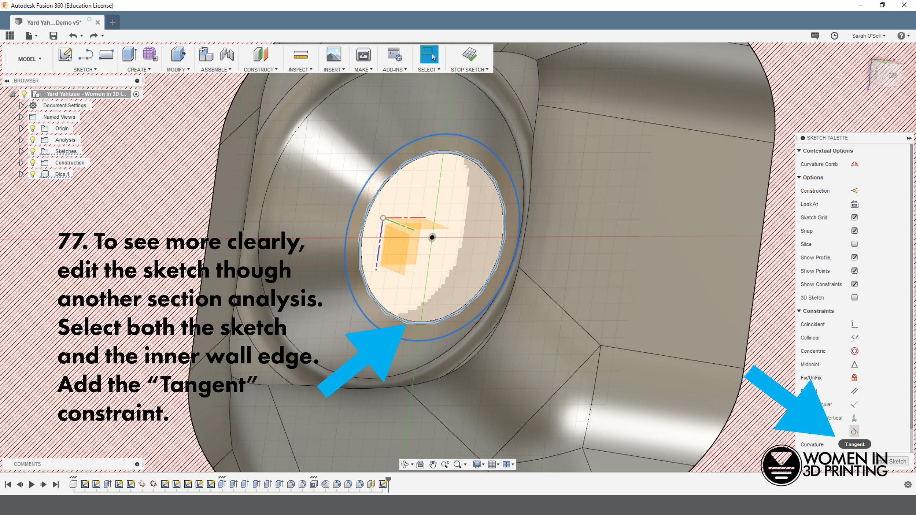Click the Joint assemble icon
The image size is (916, 515).
point(227,54)
